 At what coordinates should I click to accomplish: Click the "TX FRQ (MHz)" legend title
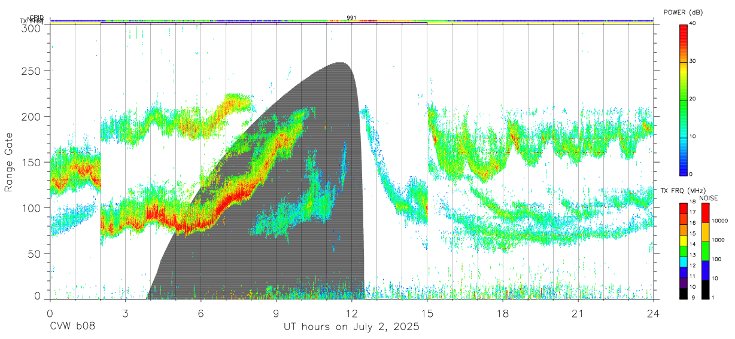tap(682, 190)
